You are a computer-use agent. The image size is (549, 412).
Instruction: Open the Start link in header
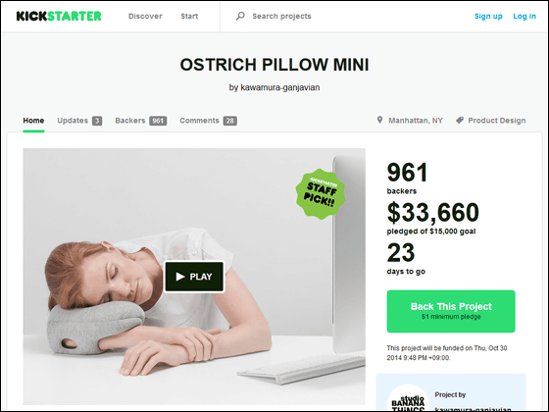(x=189, y=16)
